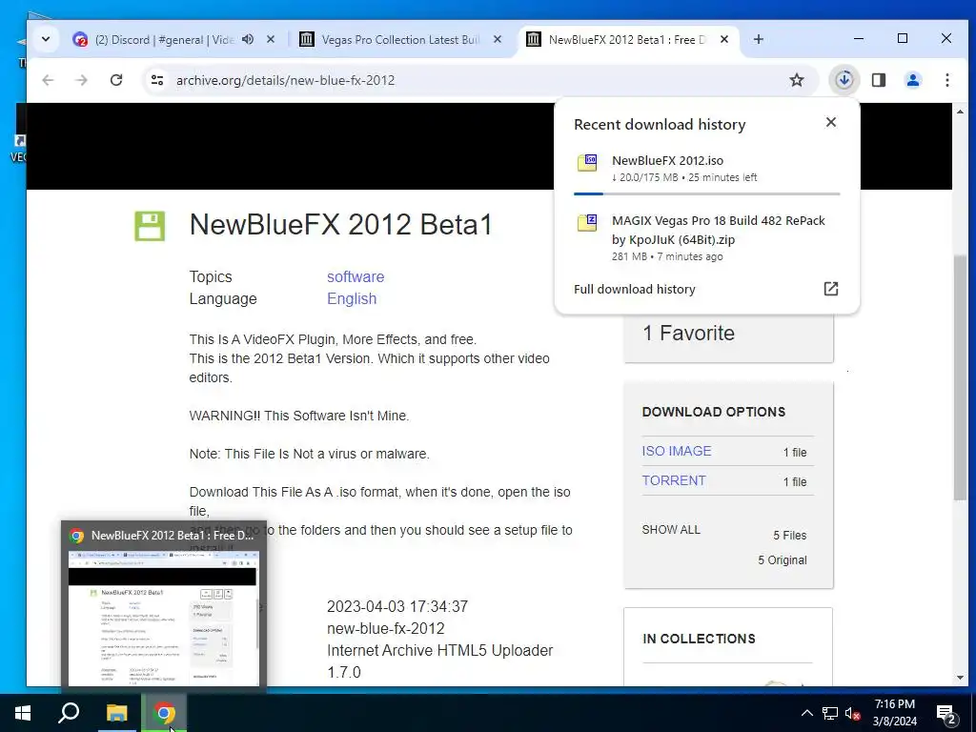The image size is (976, 732).
Task: Click the 5 Original files text
Action: pyautogui.click(x=783, y=560)
